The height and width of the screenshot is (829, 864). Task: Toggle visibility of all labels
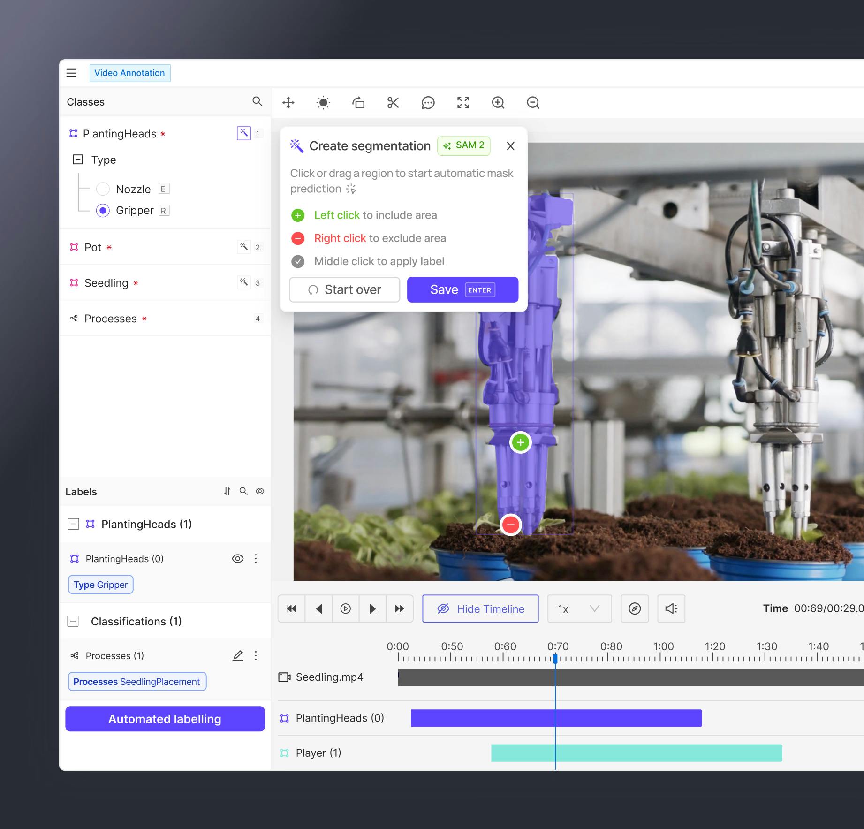click(x=260, y=491)
